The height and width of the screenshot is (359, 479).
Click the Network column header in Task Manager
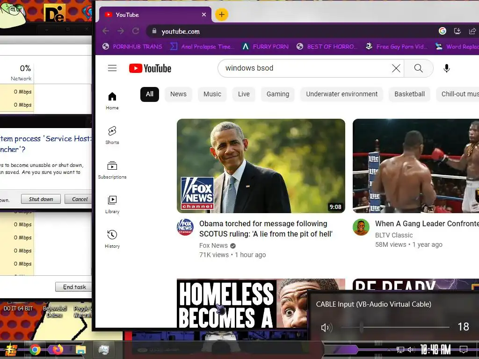[22, 72]
